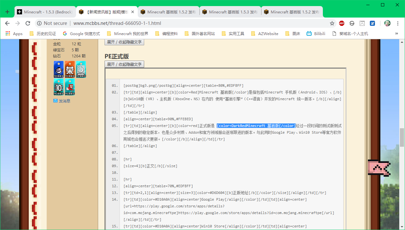Screen dimensions: 405x230
Task: Select the 新闻资讯版 版规 tab
Action: 107,12
